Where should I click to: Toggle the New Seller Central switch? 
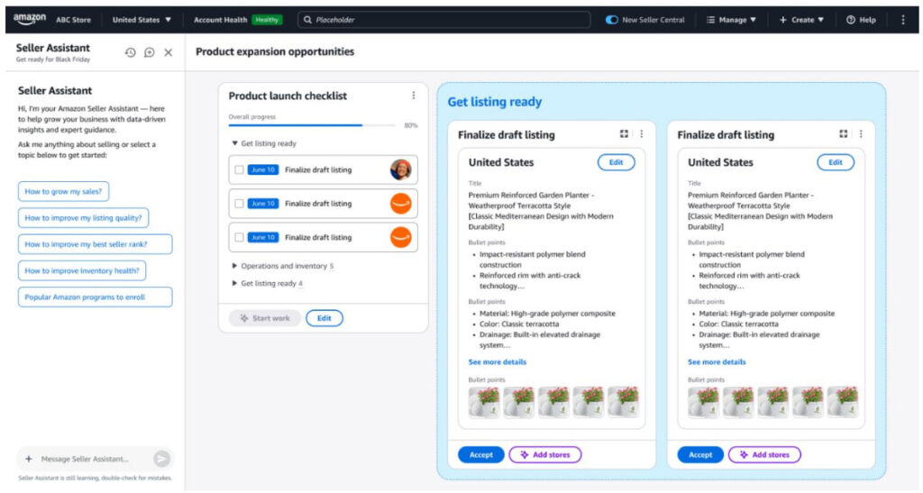(x=612, y=20)
